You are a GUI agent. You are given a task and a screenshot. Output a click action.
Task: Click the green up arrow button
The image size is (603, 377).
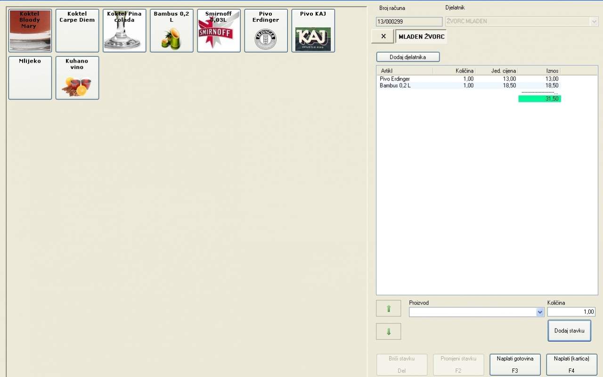(389, 308)
